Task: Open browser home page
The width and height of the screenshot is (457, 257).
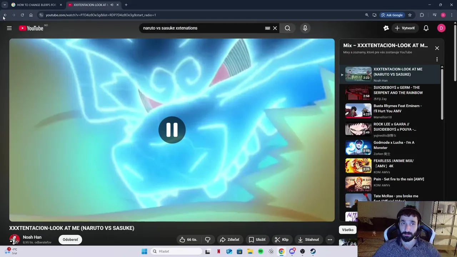Action: (x=31, y=15)
